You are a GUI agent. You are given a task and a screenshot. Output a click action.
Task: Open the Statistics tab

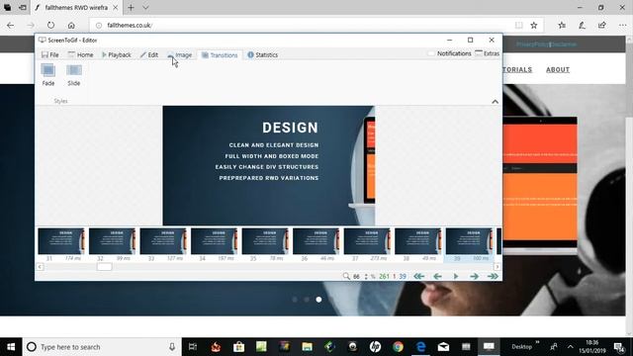pos(262,55)
